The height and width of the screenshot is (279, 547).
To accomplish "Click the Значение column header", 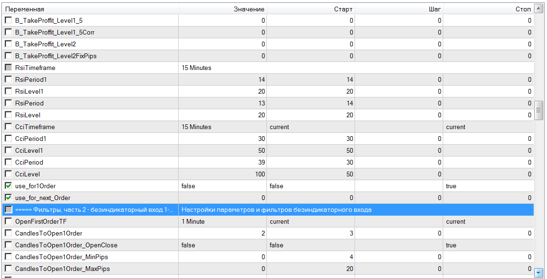I will point(223,9).
